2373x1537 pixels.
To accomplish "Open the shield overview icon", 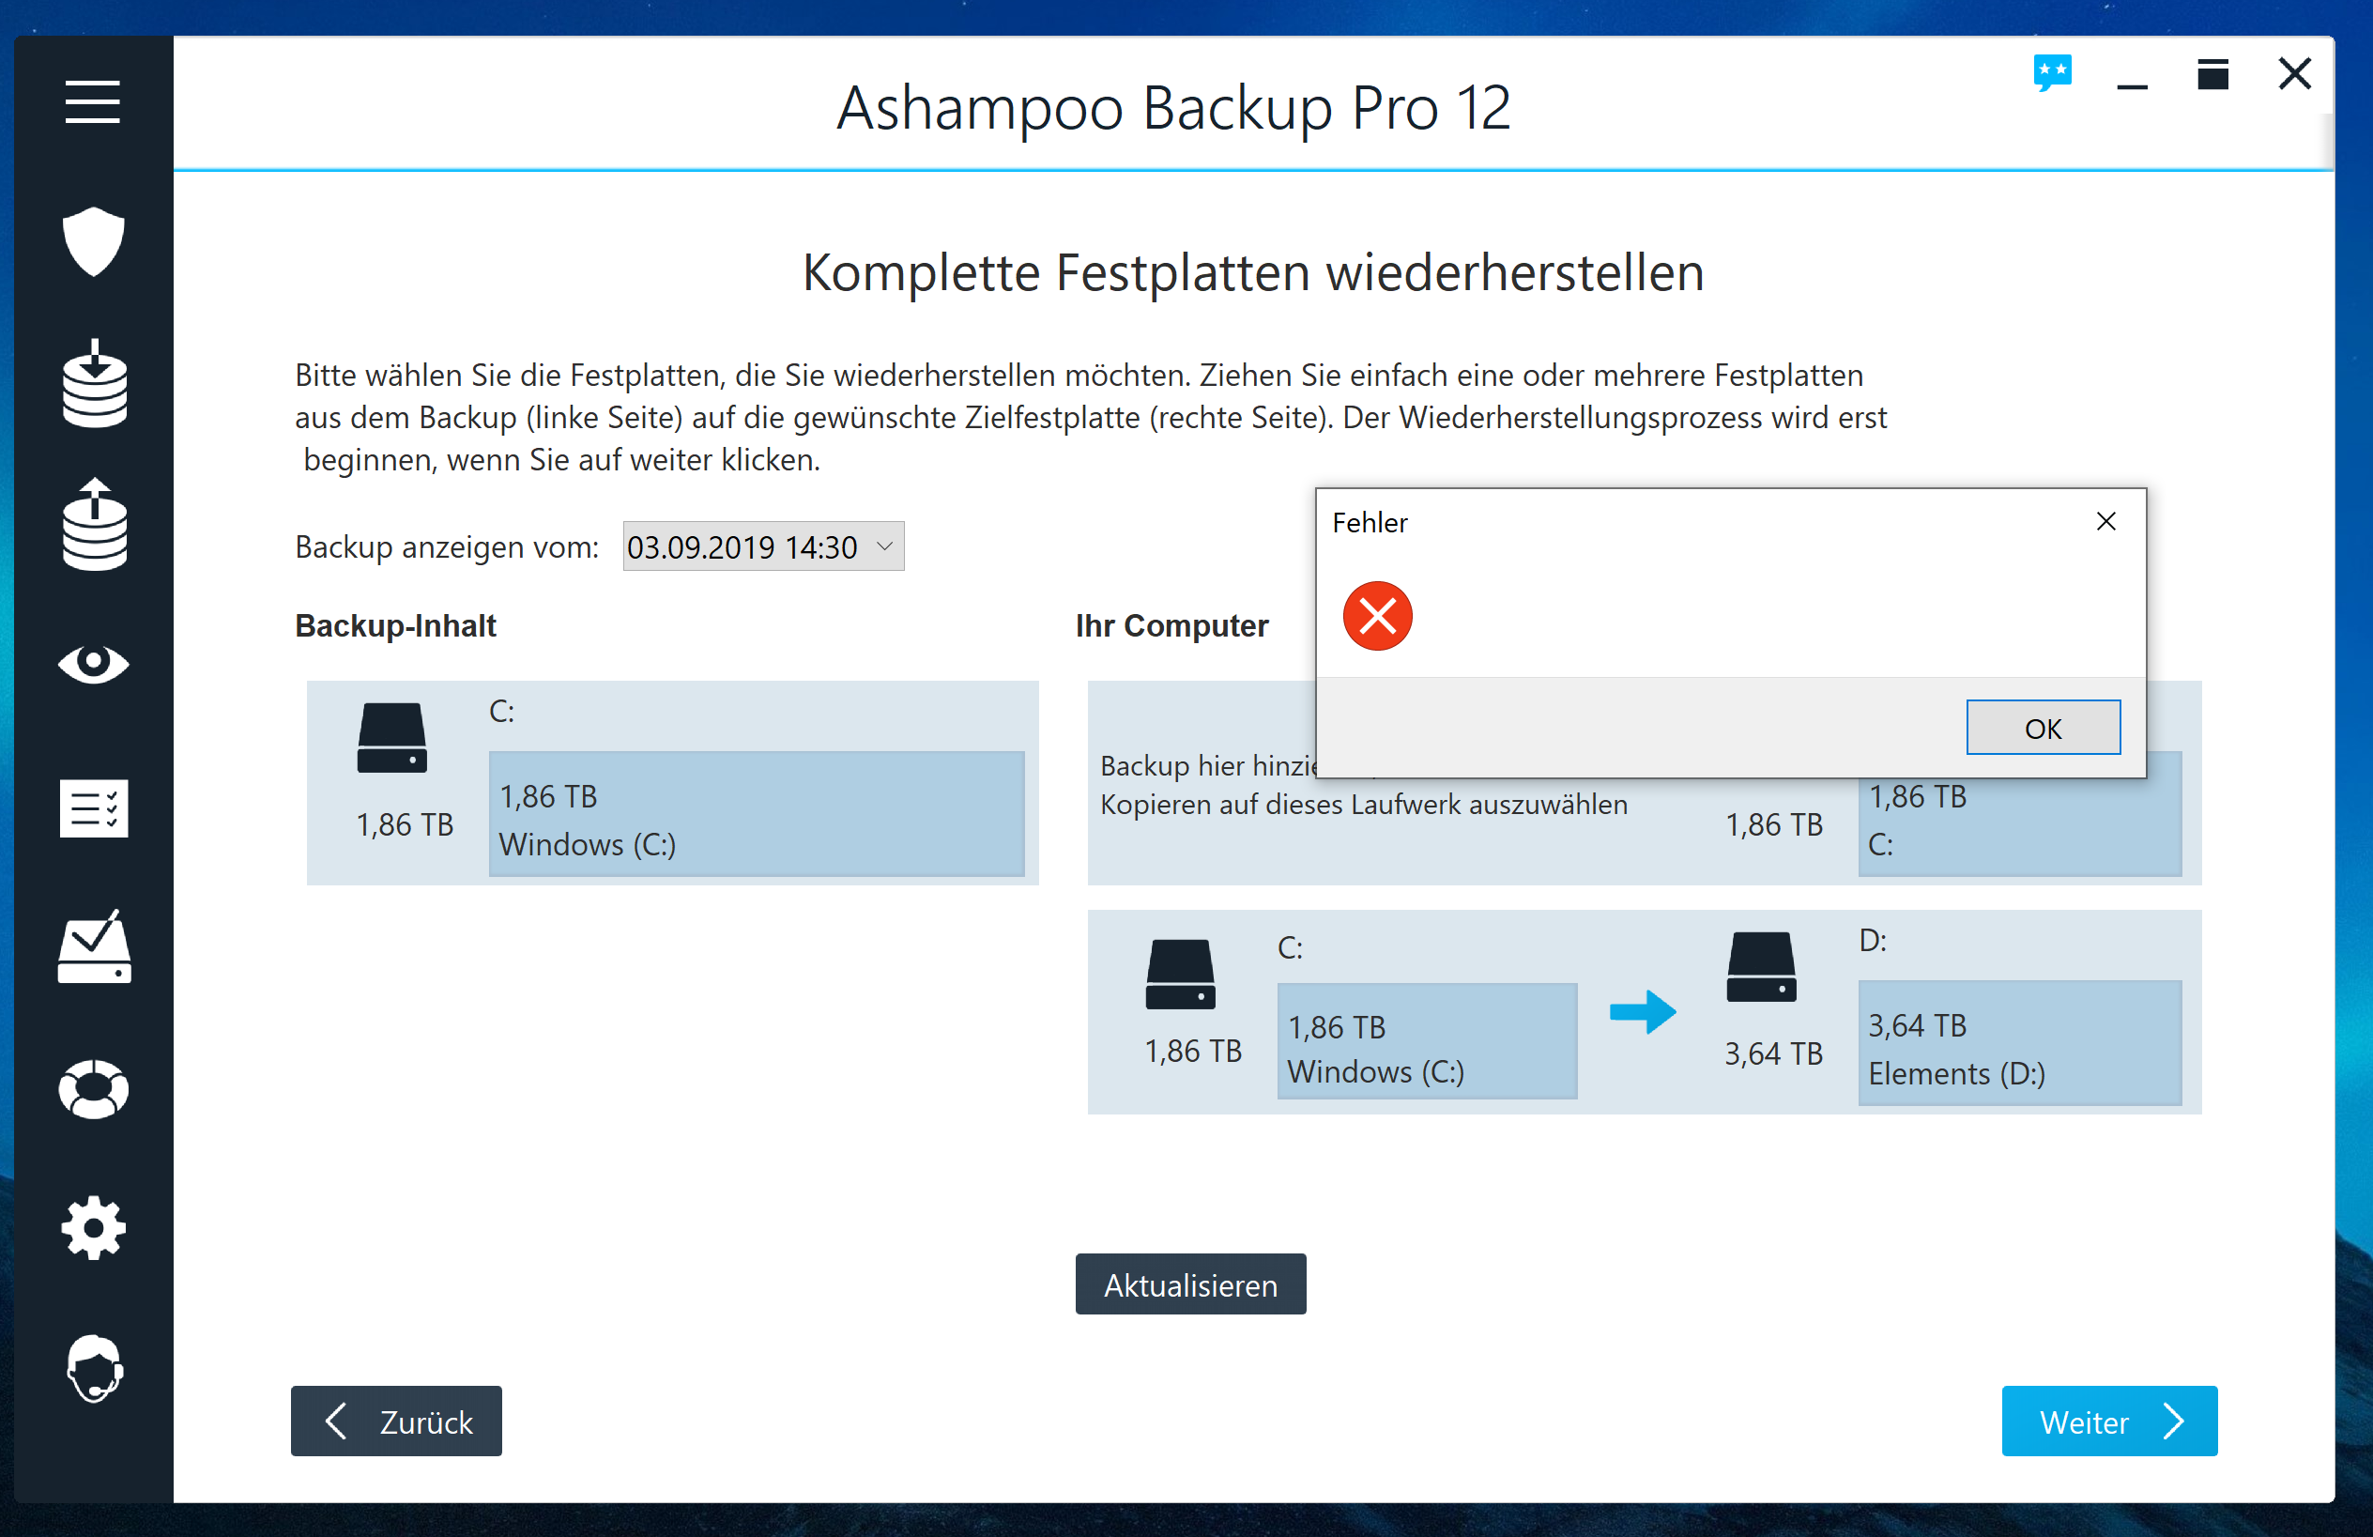I will pyautogui.click(x=93, y=241).
